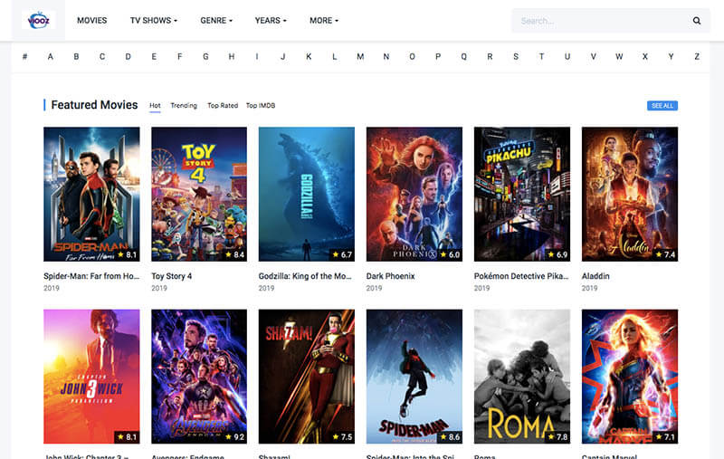Viewport: 724px width, 459px height.
Task: Open the Avengers Endgame poster
Action: point(199,377)
